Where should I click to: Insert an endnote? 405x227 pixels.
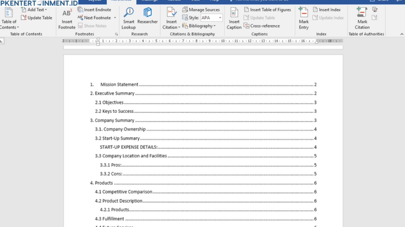(x=94, y=9)
